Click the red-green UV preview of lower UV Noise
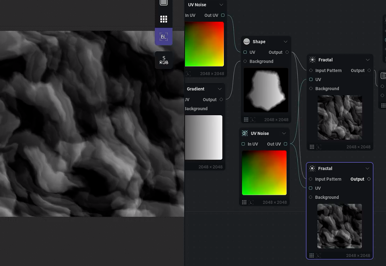This screenshot has width=386, height=266. tap(264, 173)
